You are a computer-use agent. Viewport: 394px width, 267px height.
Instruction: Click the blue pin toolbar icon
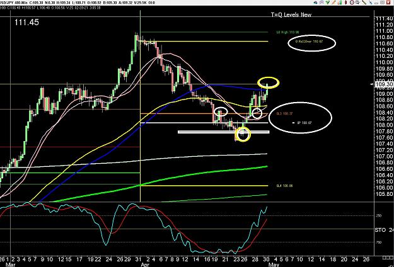point(371,3)
